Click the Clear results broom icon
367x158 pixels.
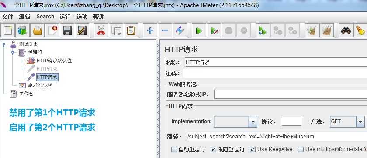coord(312,30)
